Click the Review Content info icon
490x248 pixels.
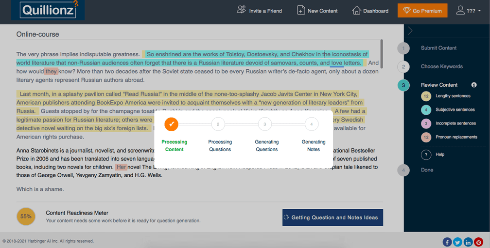(x=474, y=85)
